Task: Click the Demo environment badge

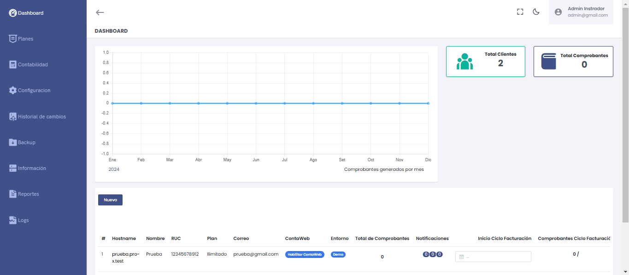Action: [x=338, y=254]
